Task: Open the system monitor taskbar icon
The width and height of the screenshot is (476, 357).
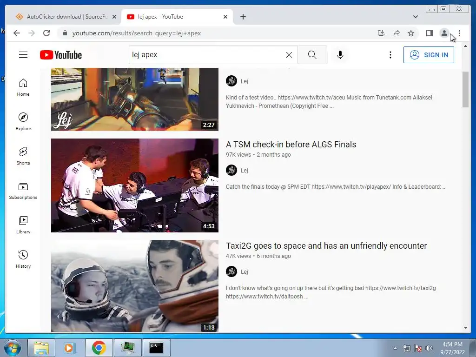Action: point(127,348)
